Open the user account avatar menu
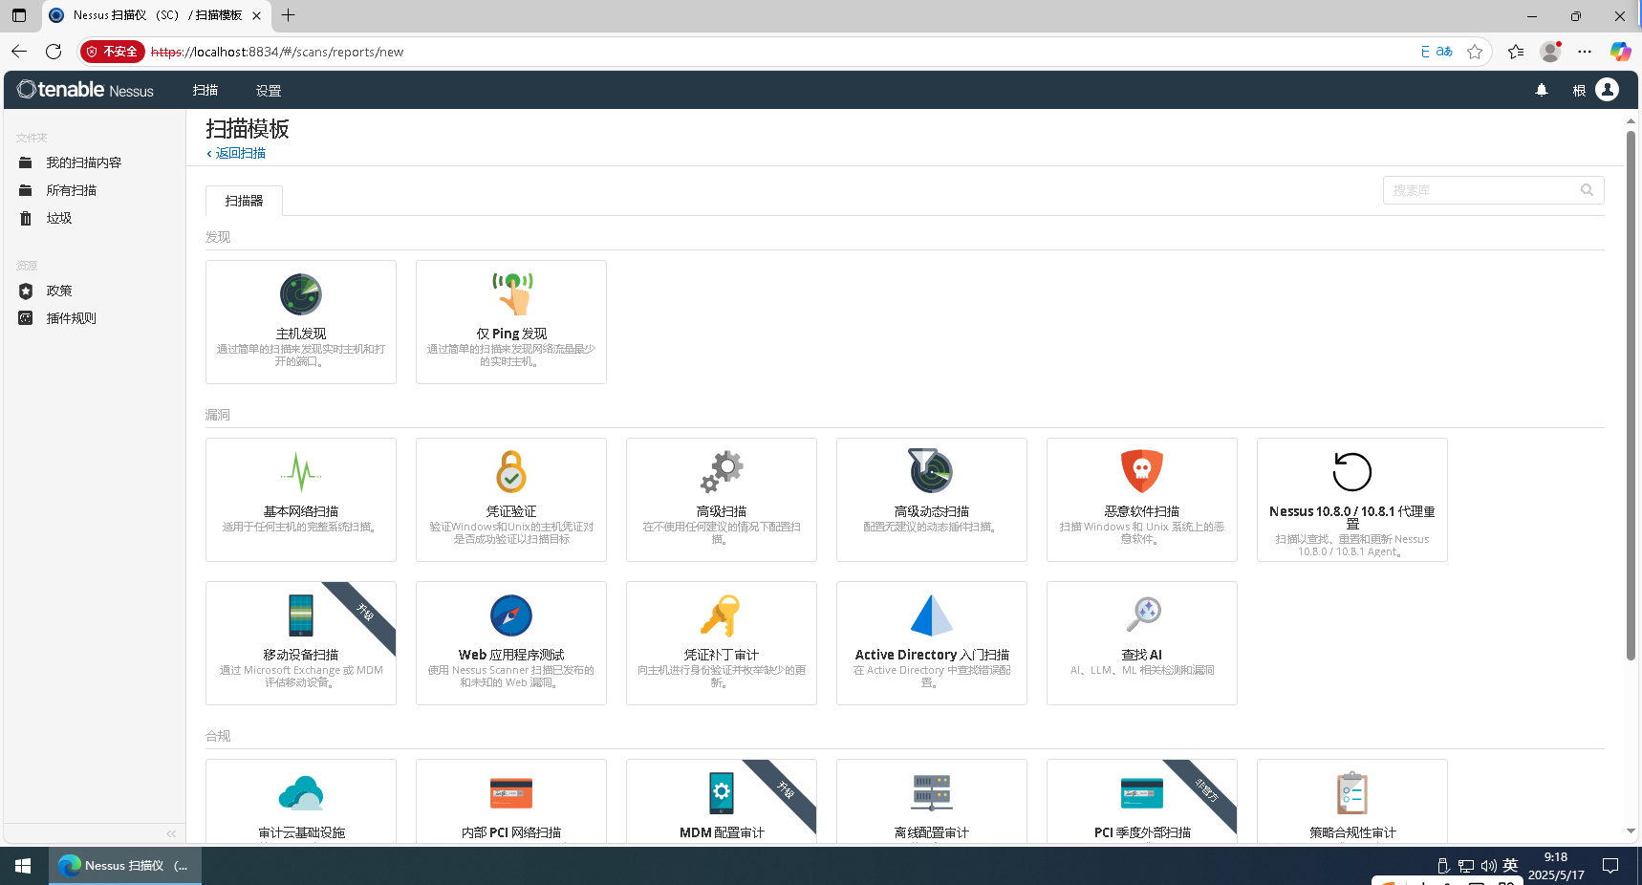 coord(1608,90)
